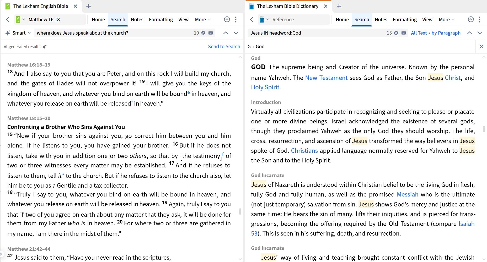Follow the New Testament link
Viewport: 487px width, 262px height.
326,78
